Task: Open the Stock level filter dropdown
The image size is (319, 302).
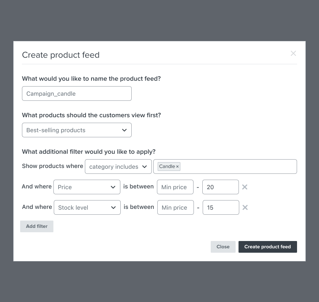Action: pyautogui.click(x=87, y=207)
